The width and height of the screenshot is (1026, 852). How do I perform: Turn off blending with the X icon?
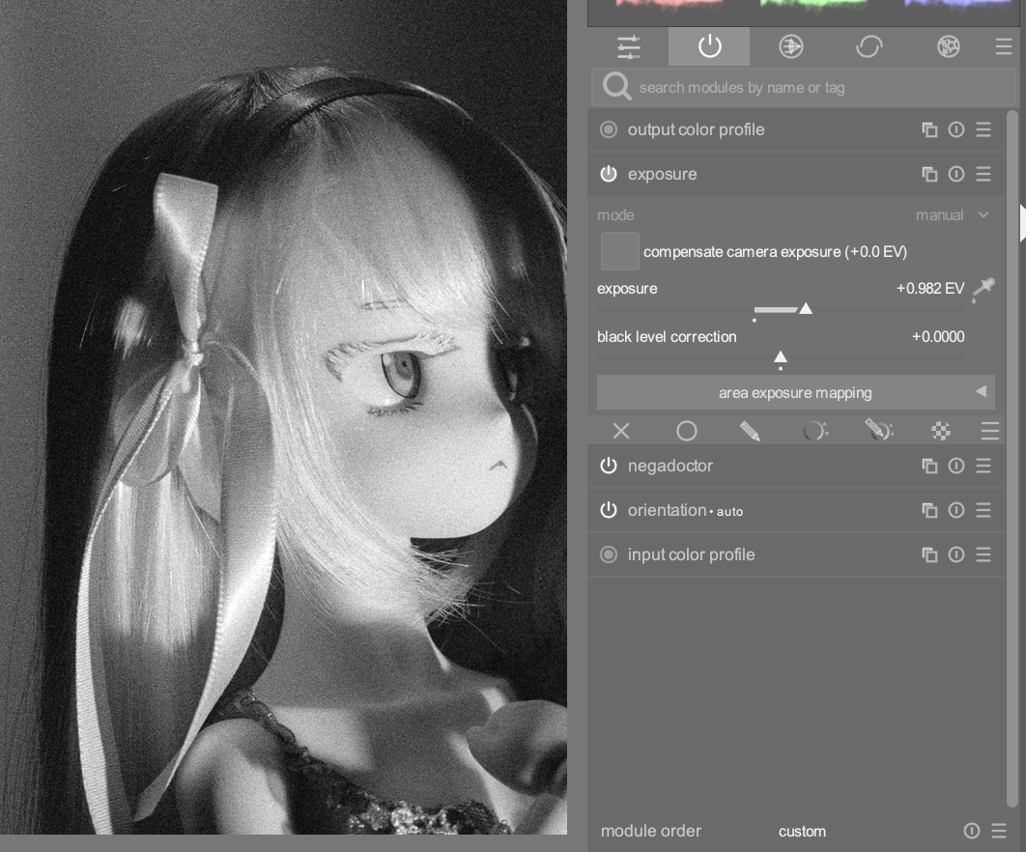pyautogui.click(x=621, y=431)
